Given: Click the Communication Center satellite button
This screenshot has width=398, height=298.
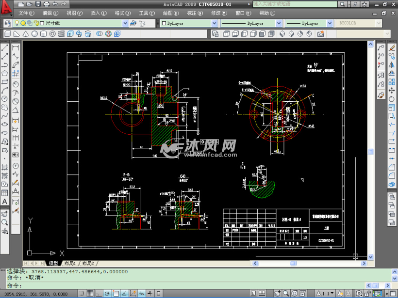Looking at the screenshot, I should click(356, 4).
